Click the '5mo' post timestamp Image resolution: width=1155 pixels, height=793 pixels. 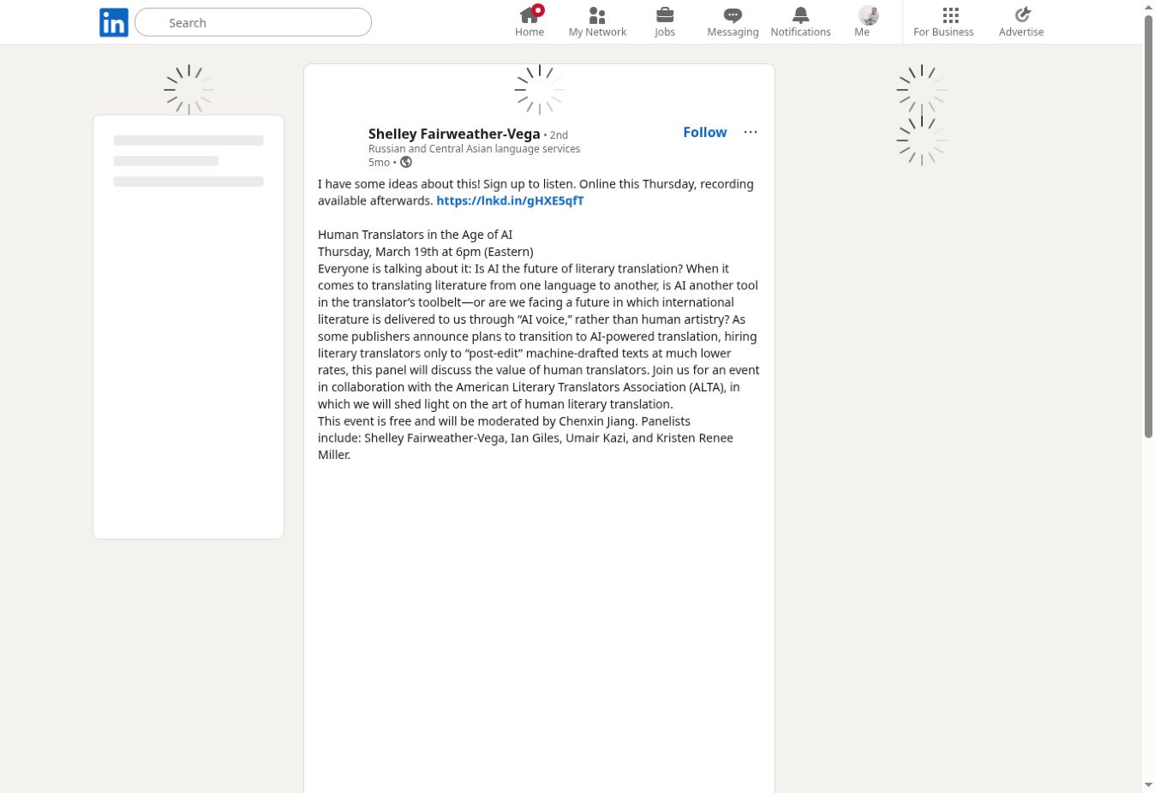pos(379,163)
